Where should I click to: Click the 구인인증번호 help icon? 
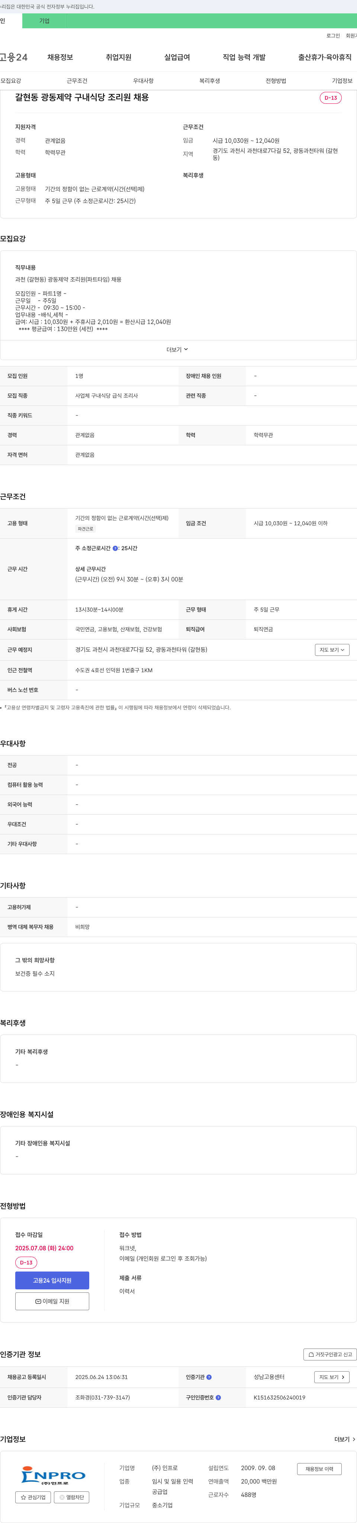point(218,1398)
